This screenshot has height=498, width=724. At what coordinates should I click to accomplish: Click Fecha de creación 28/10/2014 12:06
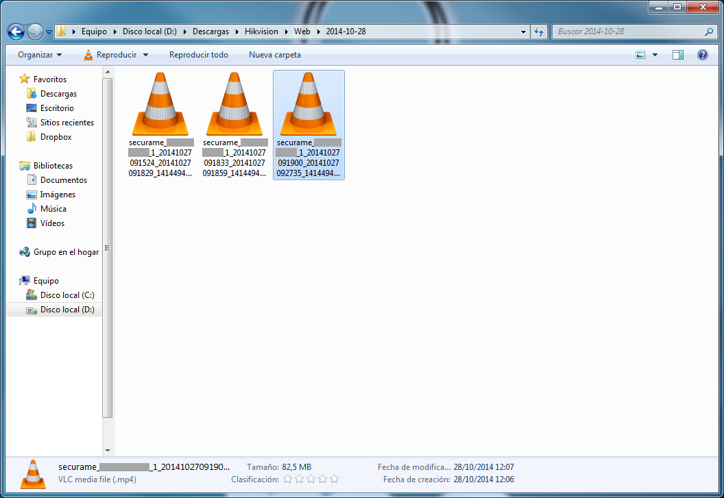(x=483, y=480)
